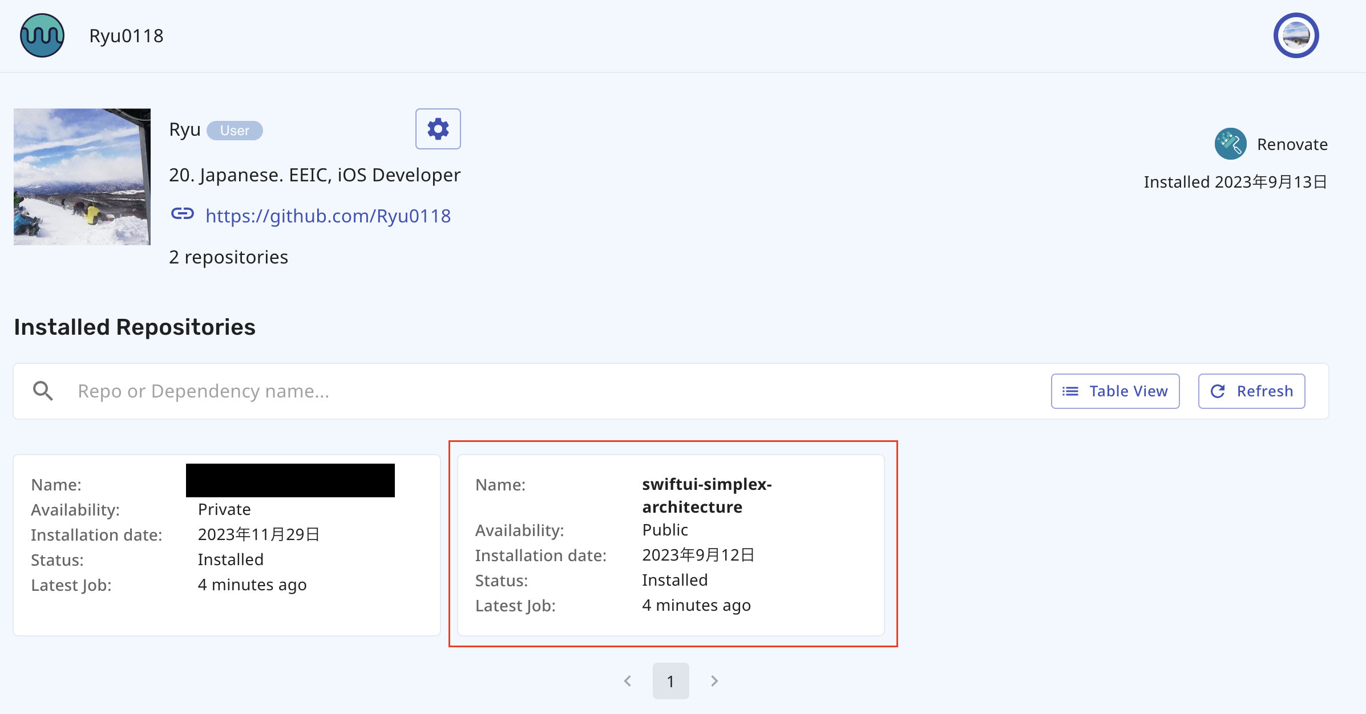Open the user avatar menu top right
Screen dimensions: 1366x714
[x=1296, y=35]
